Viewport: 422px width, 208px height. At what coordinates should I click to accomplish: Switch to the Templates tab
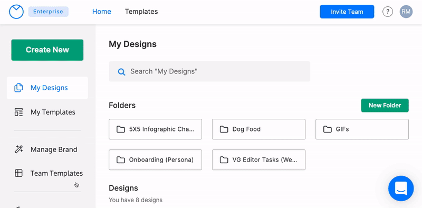click(x=141, y=12)
